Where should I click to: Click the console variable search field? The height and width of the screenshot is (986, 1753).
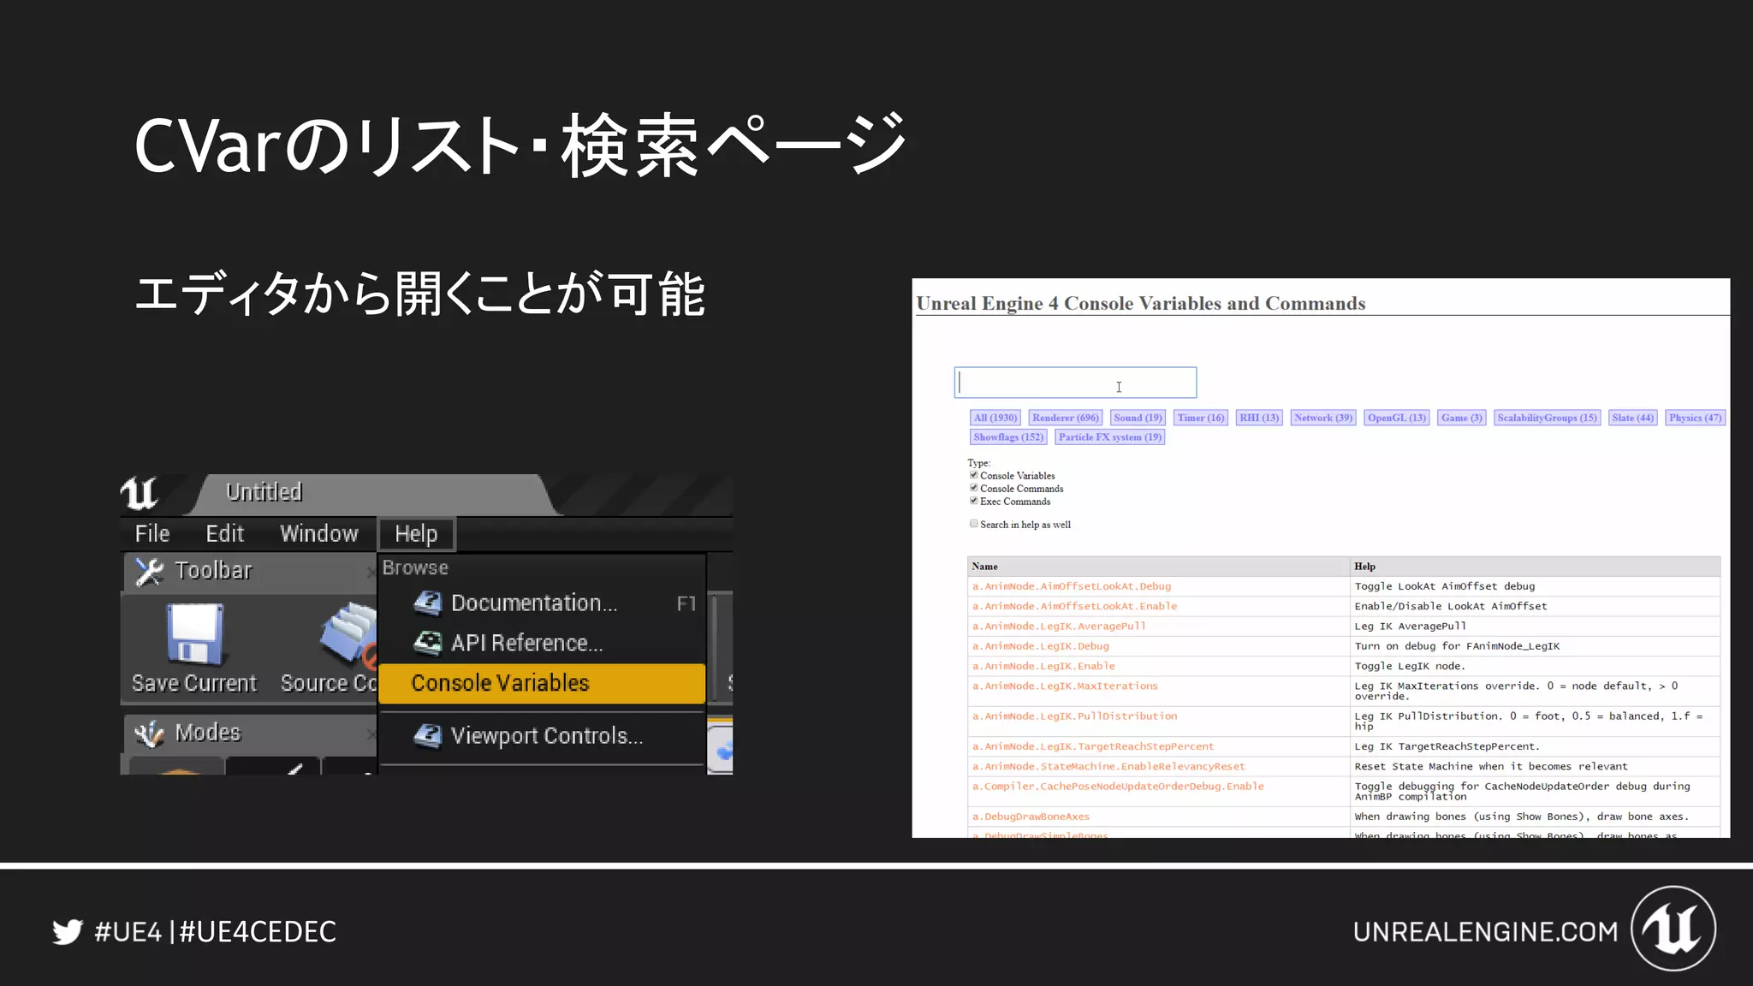coord(1075,383)
